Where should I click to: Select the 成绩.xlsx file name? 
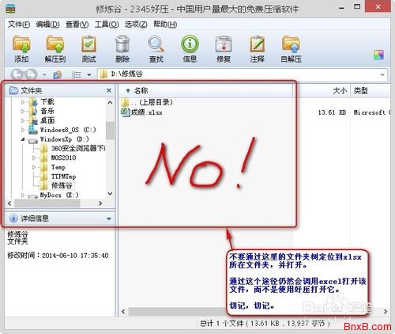pyautogui.click(x=147, y=112)
